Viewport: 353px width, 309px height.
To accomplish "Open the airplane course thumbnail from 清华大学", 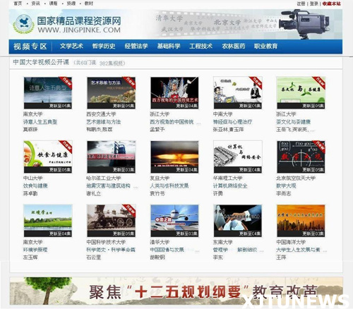I will [174, 220].
